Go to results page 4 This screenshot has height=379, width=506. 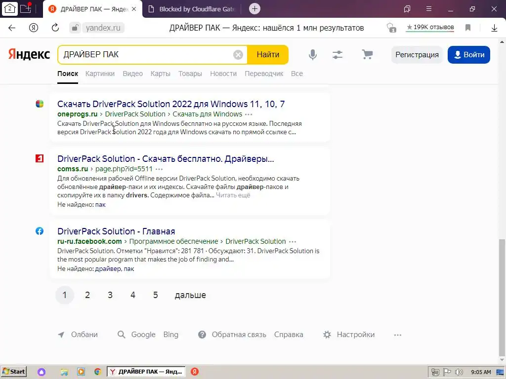pos(132,295)
